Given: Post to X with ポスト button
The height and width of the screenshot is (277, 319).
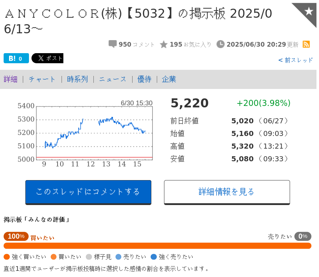Looking at the screenshot, I should click(x=47, y=58).
